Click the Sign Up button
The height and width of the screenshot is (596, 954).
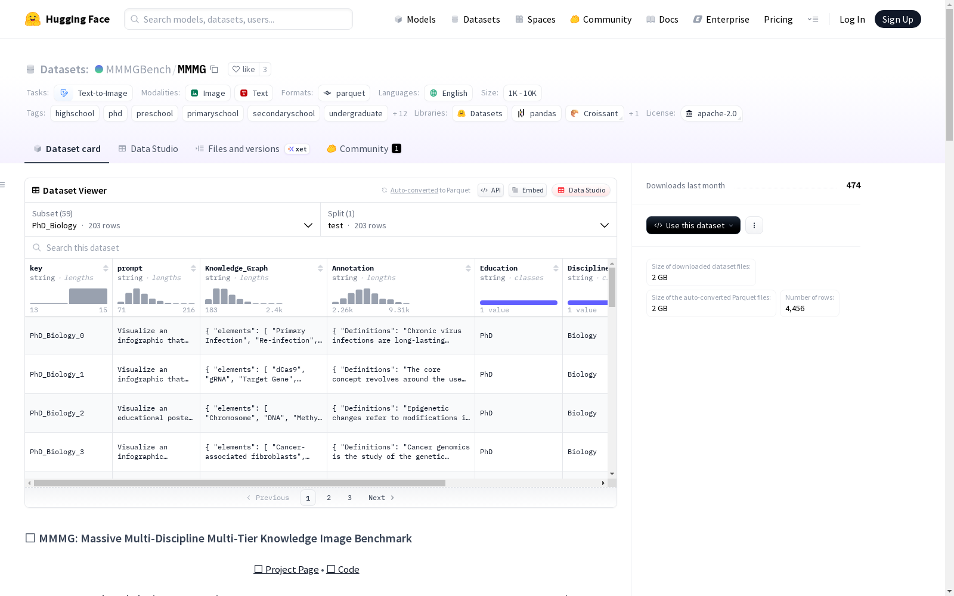pos(898,19)
